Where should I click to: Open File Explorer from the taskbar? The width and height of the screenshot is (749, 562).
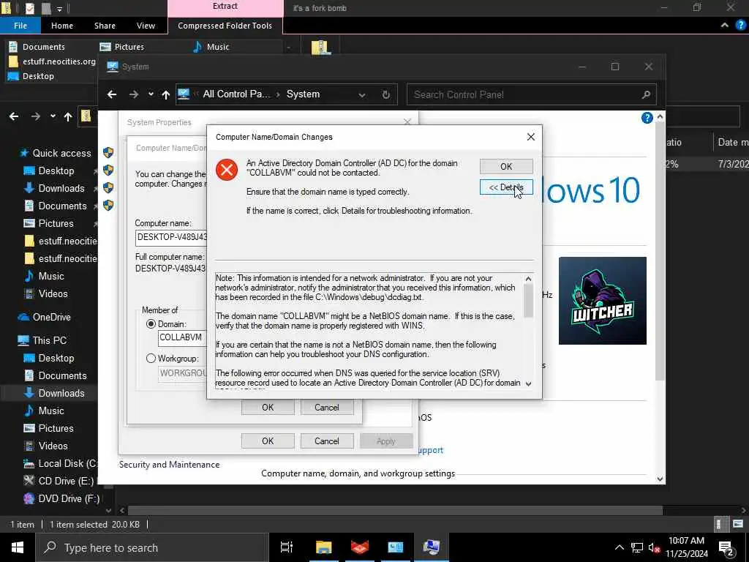point(323,547)
